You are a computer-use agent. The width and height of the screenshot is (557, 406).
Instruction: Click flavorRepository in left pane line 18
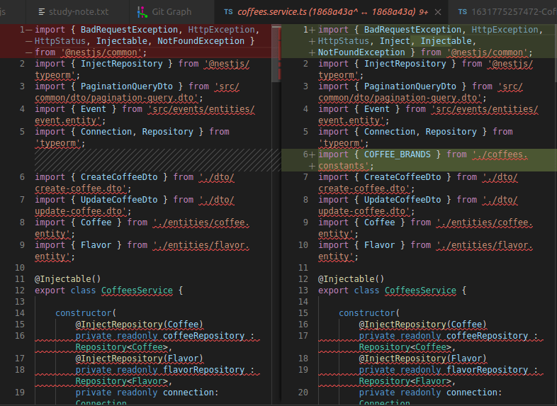click(204, 370)
